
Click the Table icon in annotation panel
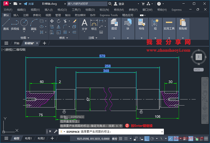tap(101, 32)
